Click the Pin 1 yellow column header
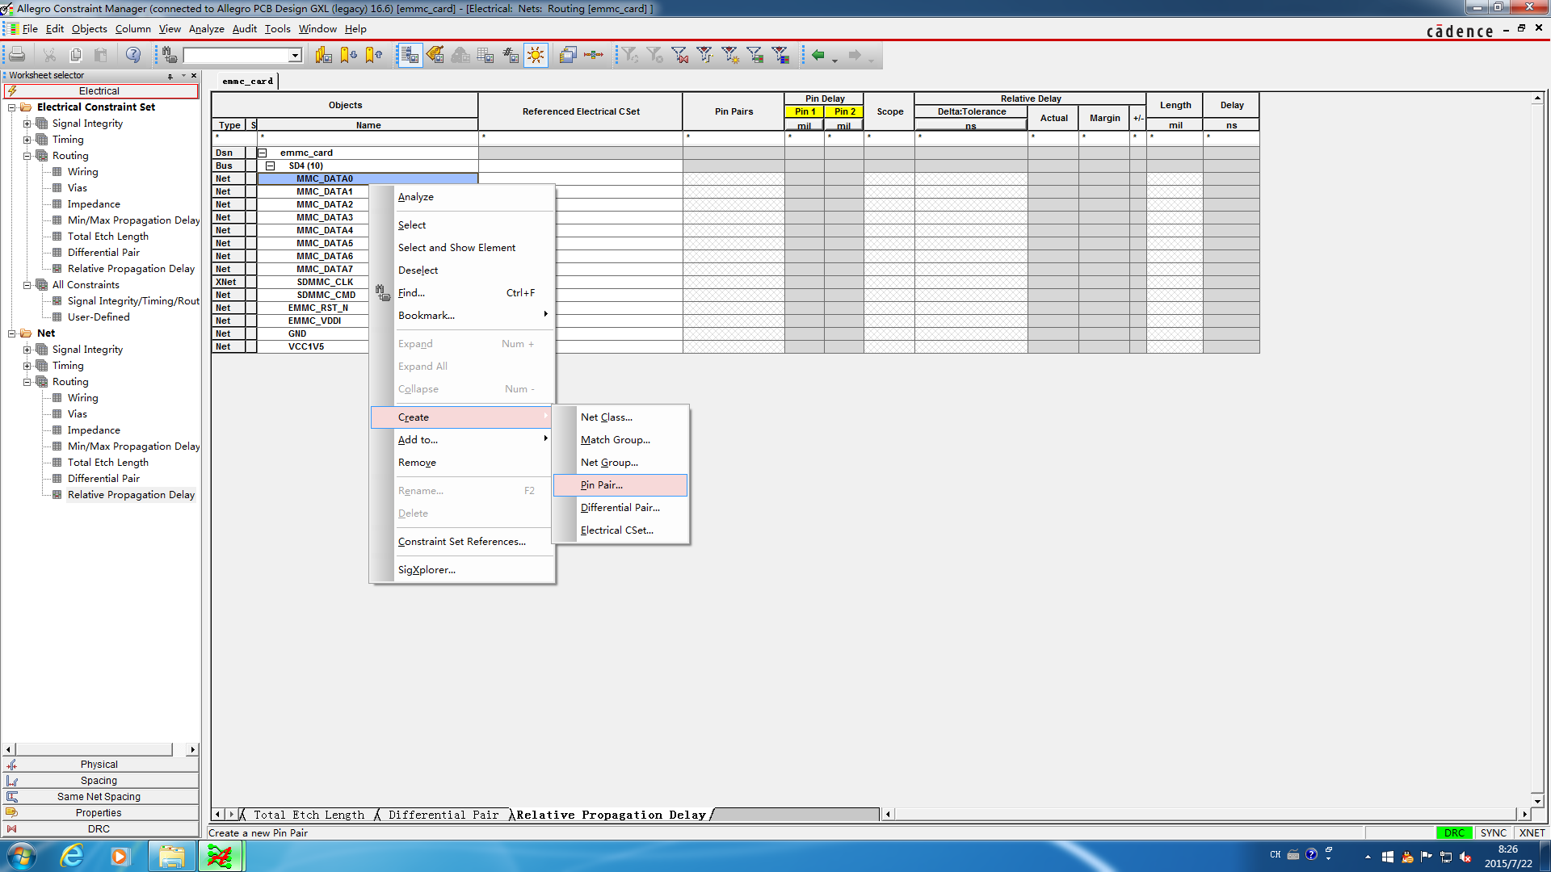1551x872 pixels. [805, 111]
